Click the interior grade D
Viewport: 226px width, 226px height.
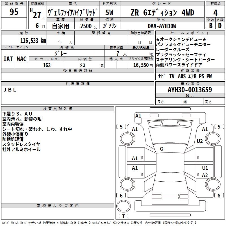click(220, 26)
